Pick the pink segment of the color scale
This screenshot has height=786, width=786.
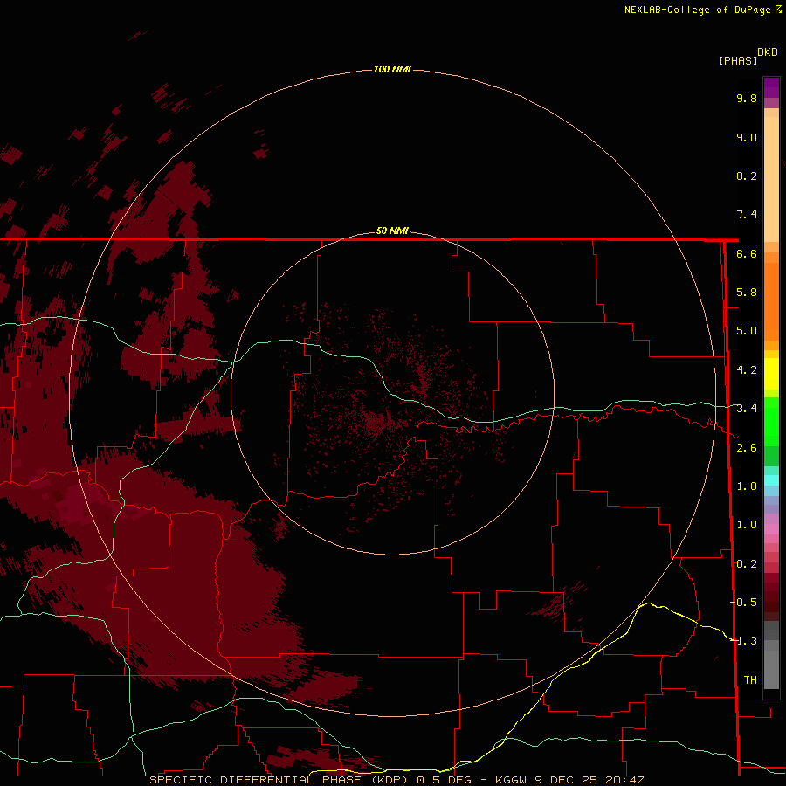click(x=771, y=529)
